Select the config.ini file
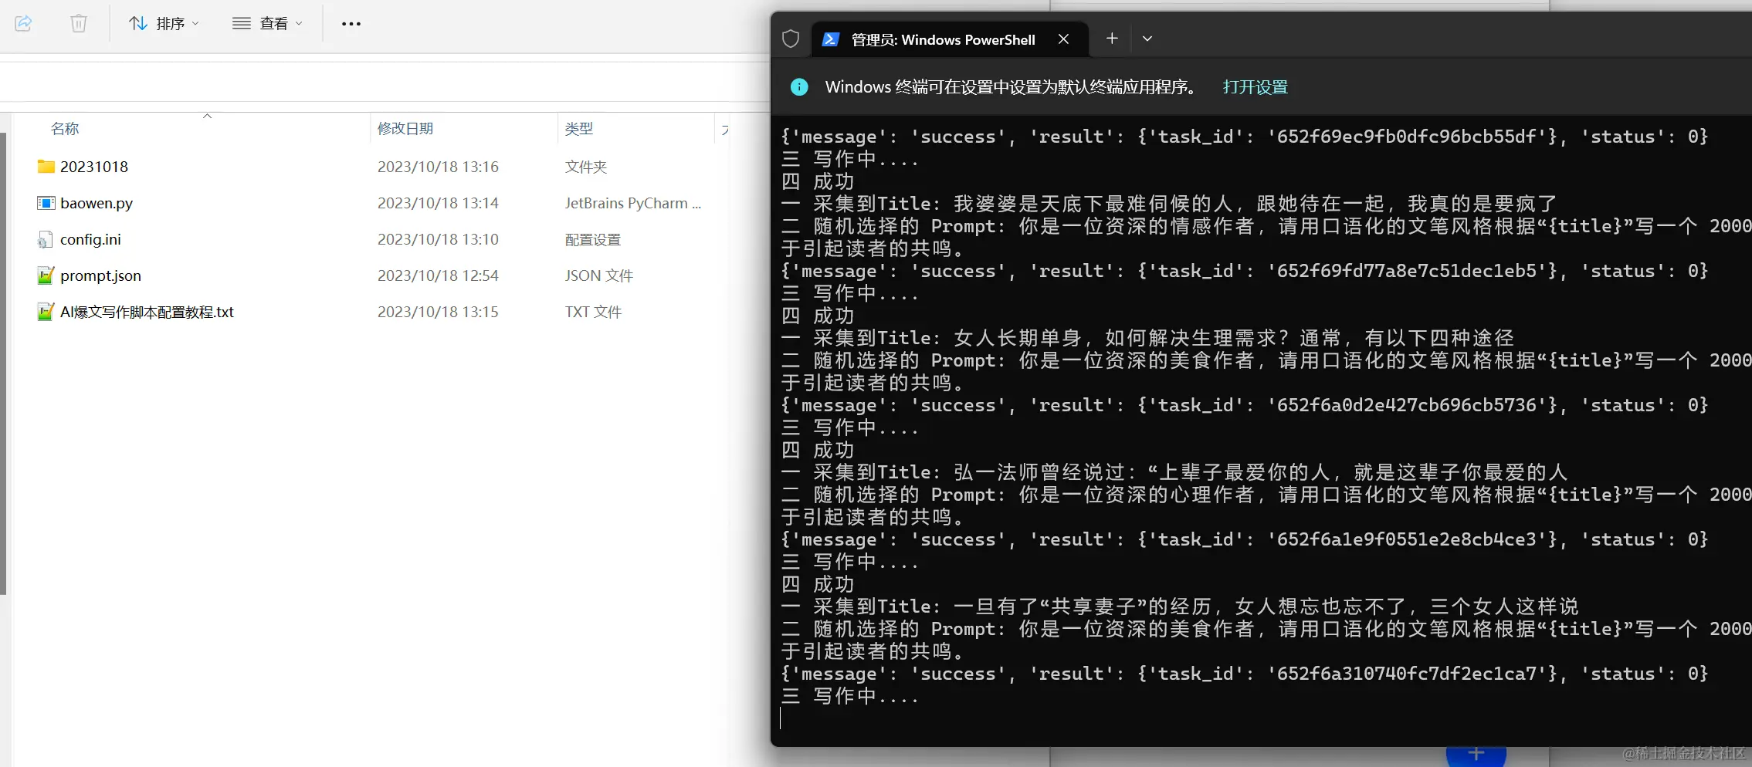The image size is (1752, 767). [x=90, y=239]
